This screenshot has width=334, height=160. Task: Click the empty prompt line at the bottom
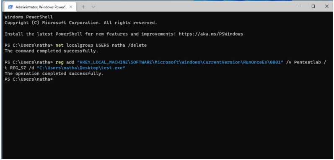[x=28, y=79]
